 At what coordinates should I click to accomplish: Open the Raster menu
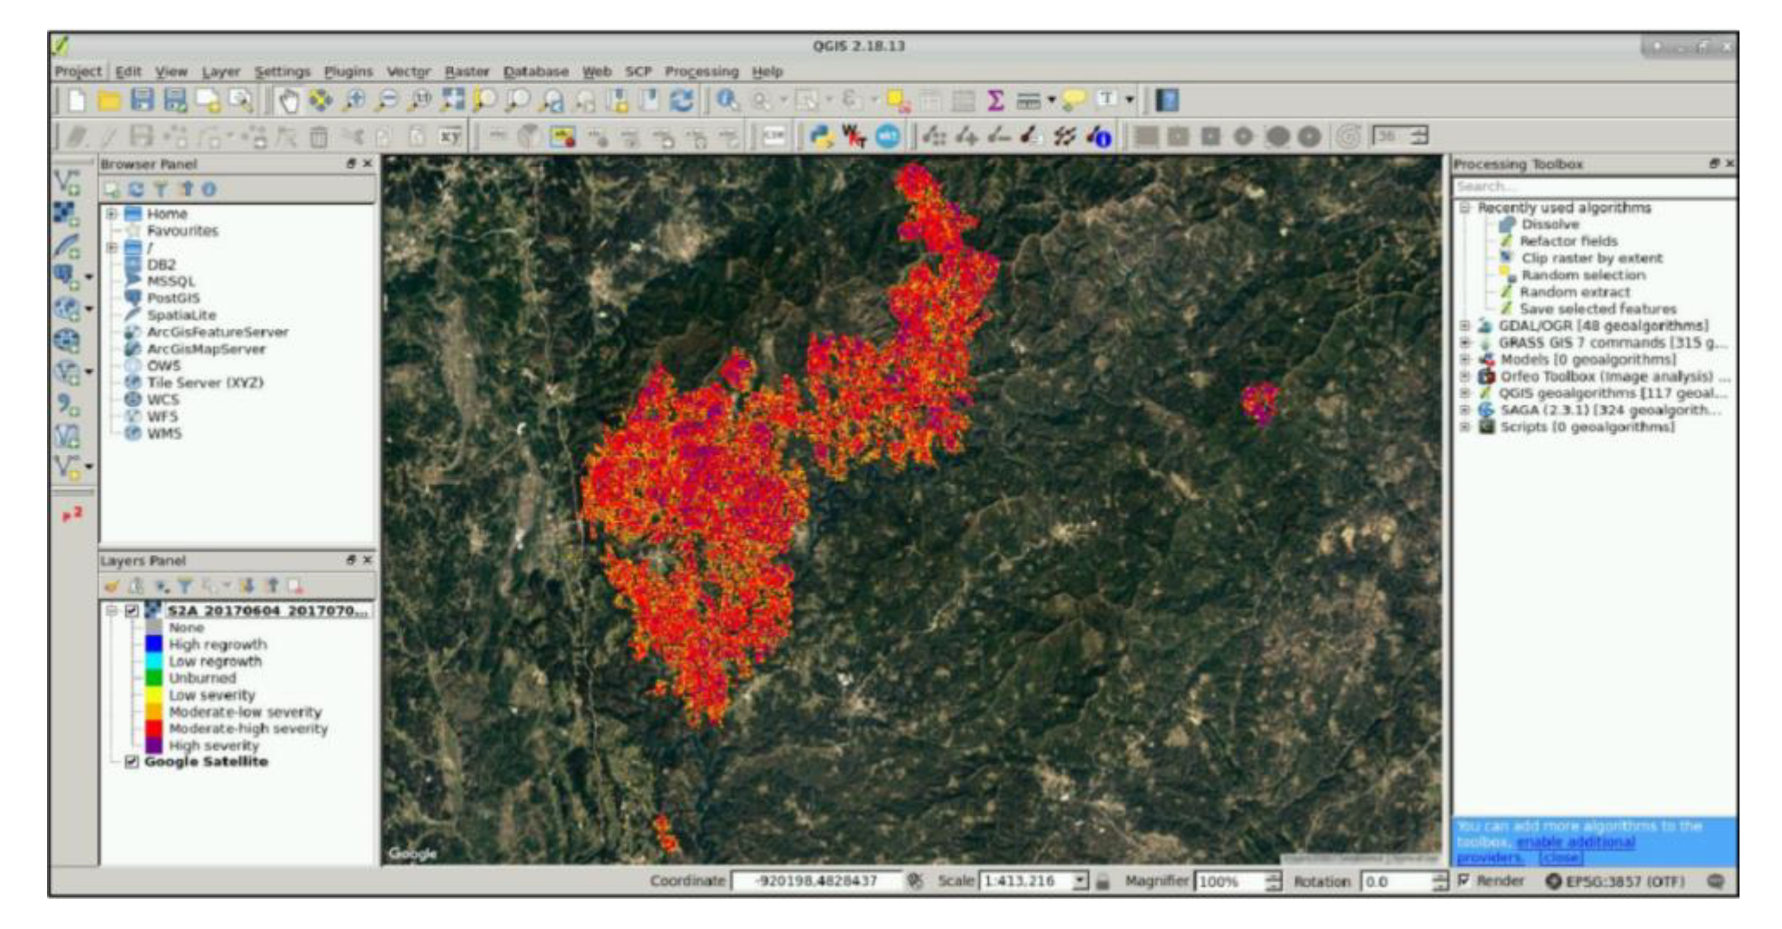[466, 71]
